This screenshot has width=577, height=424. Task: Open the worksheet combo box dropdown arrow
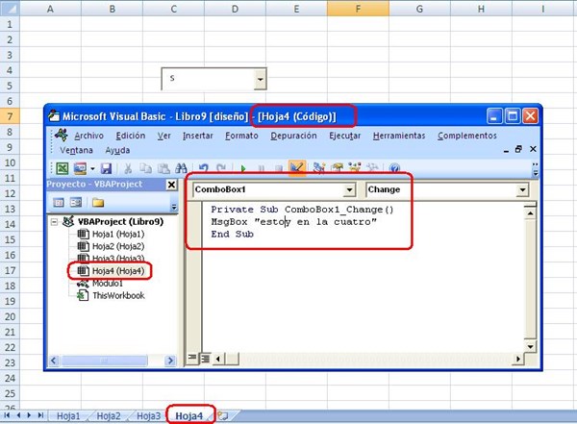point(261,79)
